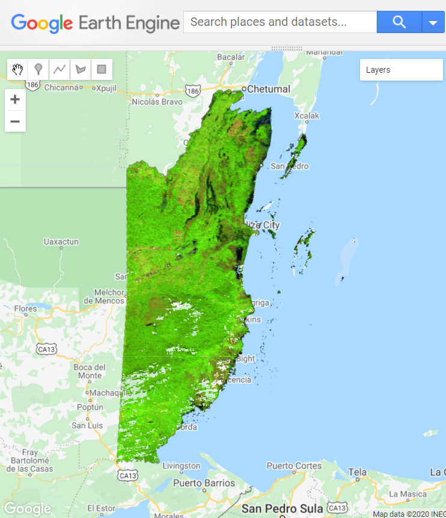
Task: Zoom out with the minus button
Action: tap(15, 122)
